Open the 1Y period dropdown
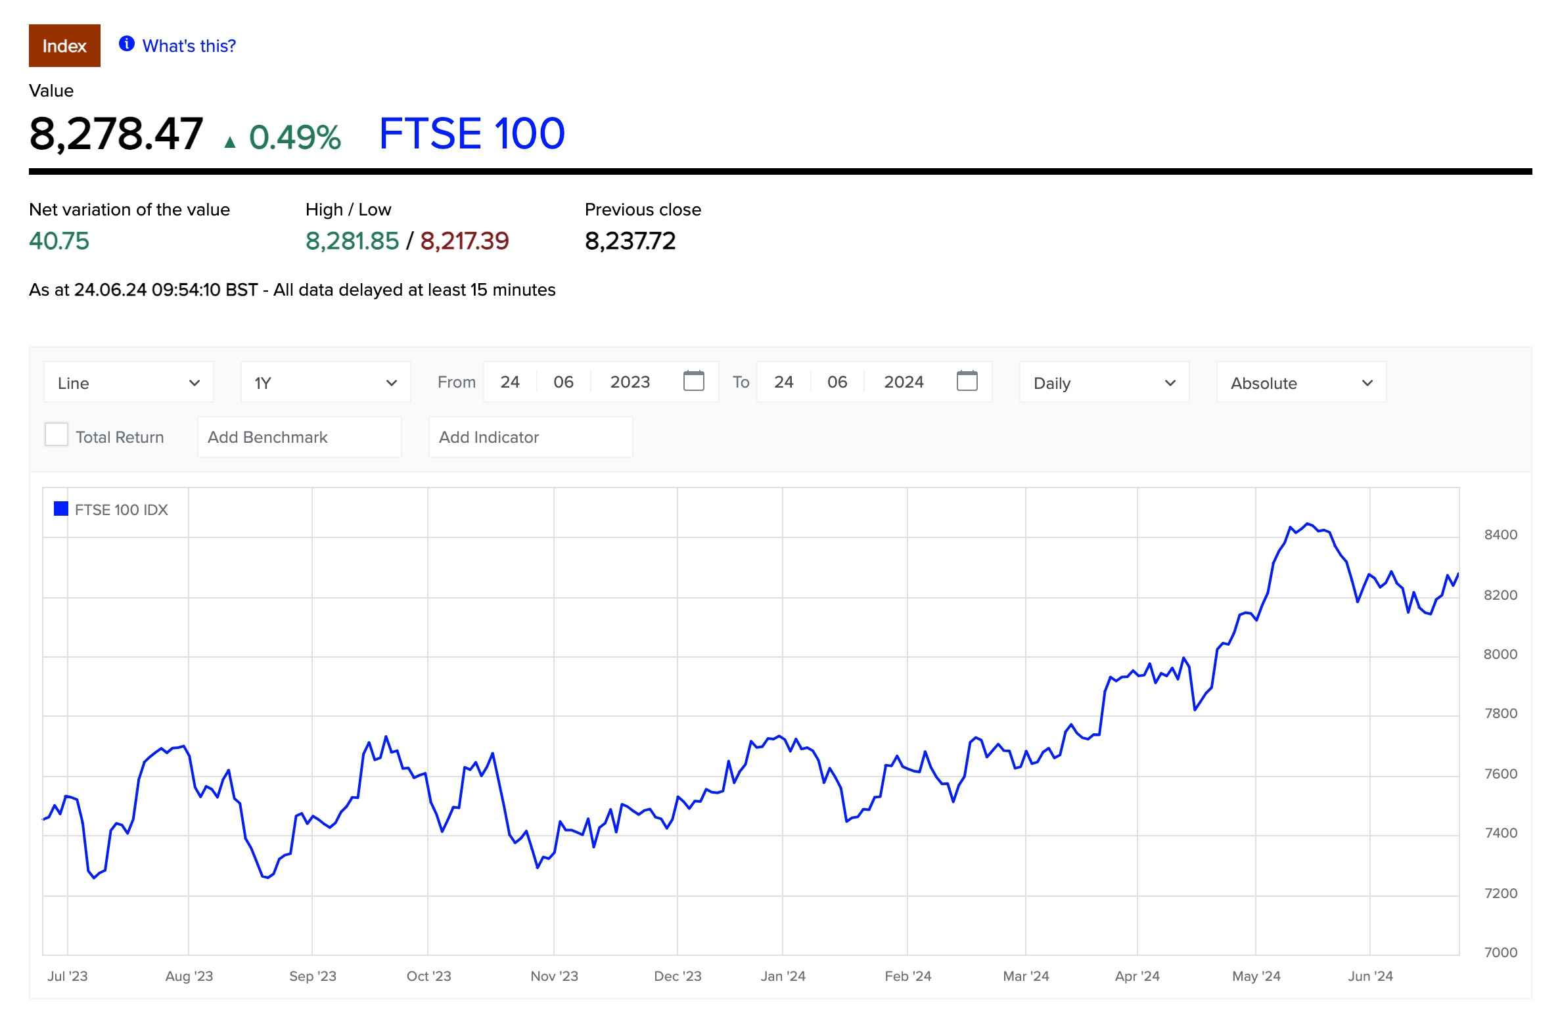1560x1017 pixels. point(326,382)
